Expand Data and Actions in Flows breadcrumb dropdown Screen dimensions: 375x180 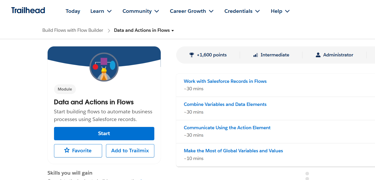pyautogui.click(x=144, y=30)
